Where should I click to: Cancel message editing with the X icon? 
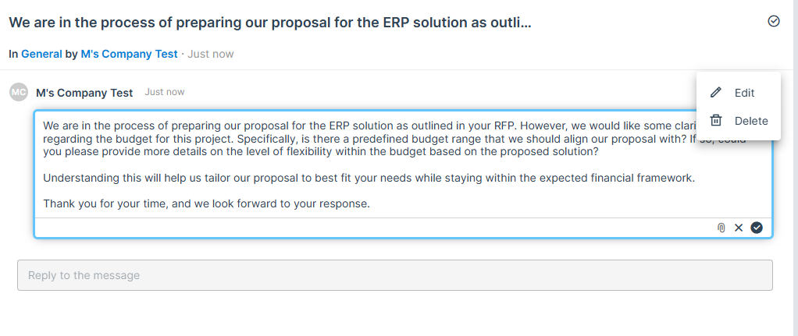[739, 228]
